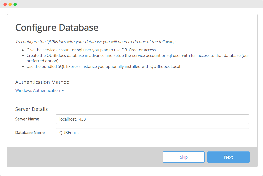Click the Server Name label
The width and height of the screenshot is (263, 176).
pos(27,119)
